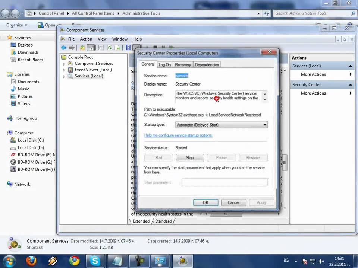Click the Search Administrative Tools box
This screenshot has height=268, width=358.
coord(315,13)
